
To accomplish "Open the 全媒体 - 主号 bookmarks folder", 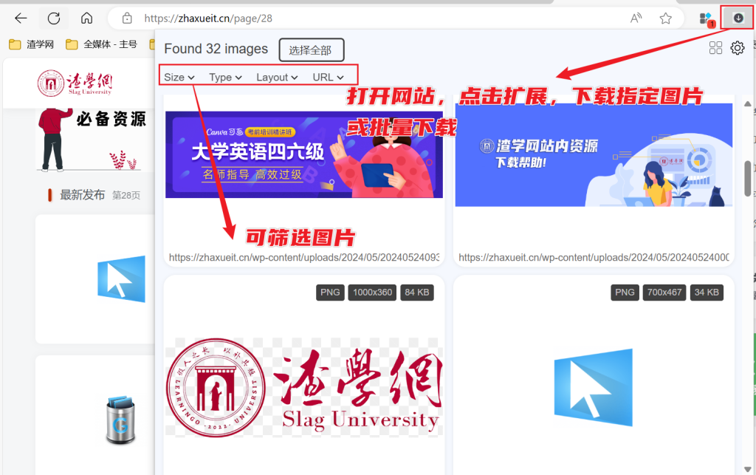I will (x=103, y=44).
